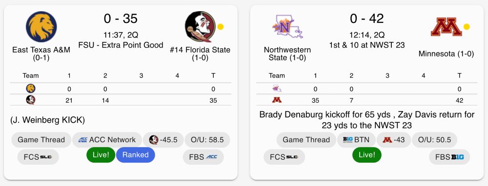The width and height of the screenshot is (488, 186).
Task: Click small Seminoles icon in score table
Action: pyautogui.click(x=30, y=100)
